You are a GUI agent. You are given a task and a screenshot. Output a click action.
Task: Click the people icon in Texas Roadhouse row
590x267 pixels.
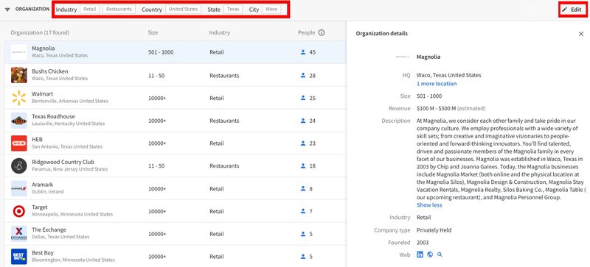coord(303,121)
